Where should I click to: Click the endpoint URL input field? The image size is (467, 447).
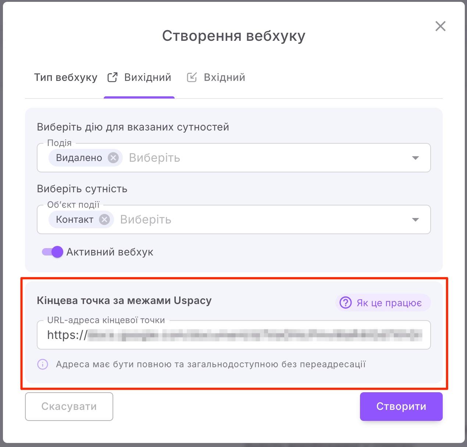[254, 335]
